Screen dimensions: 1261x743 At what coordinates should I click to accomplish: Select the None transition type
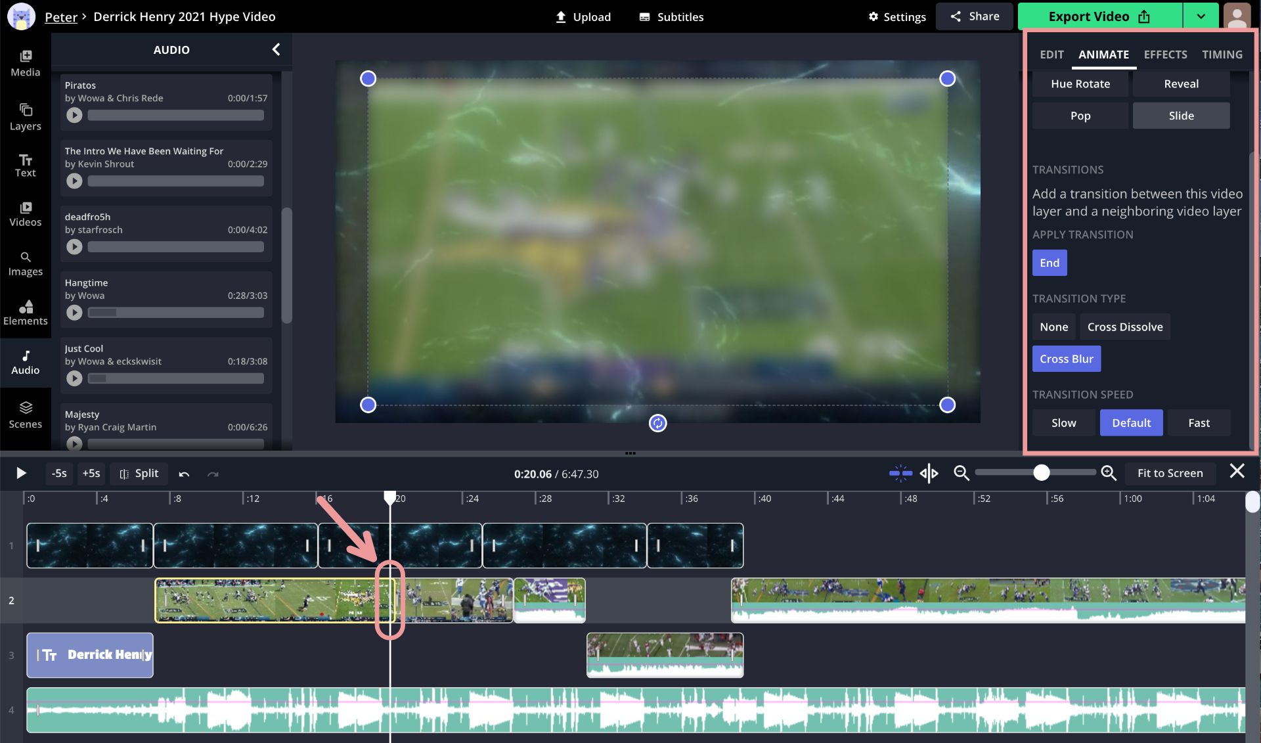(1053, 326)
